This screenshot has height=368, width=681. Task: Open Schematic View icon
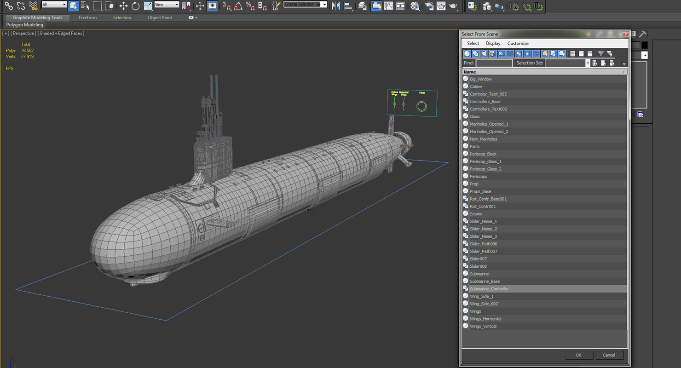click(x=400, y=6)
